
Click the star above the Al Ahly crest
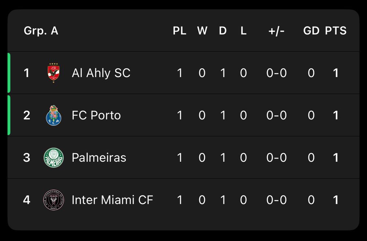(54, 63)
